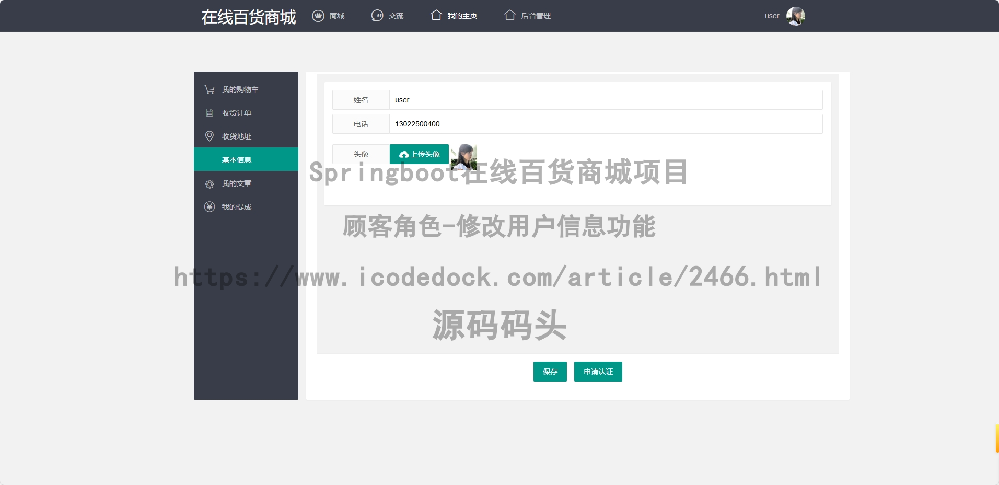Screen dimensions: 999x485
Task: Click the 姓名 input field
Action: click(x=606, y=100)
